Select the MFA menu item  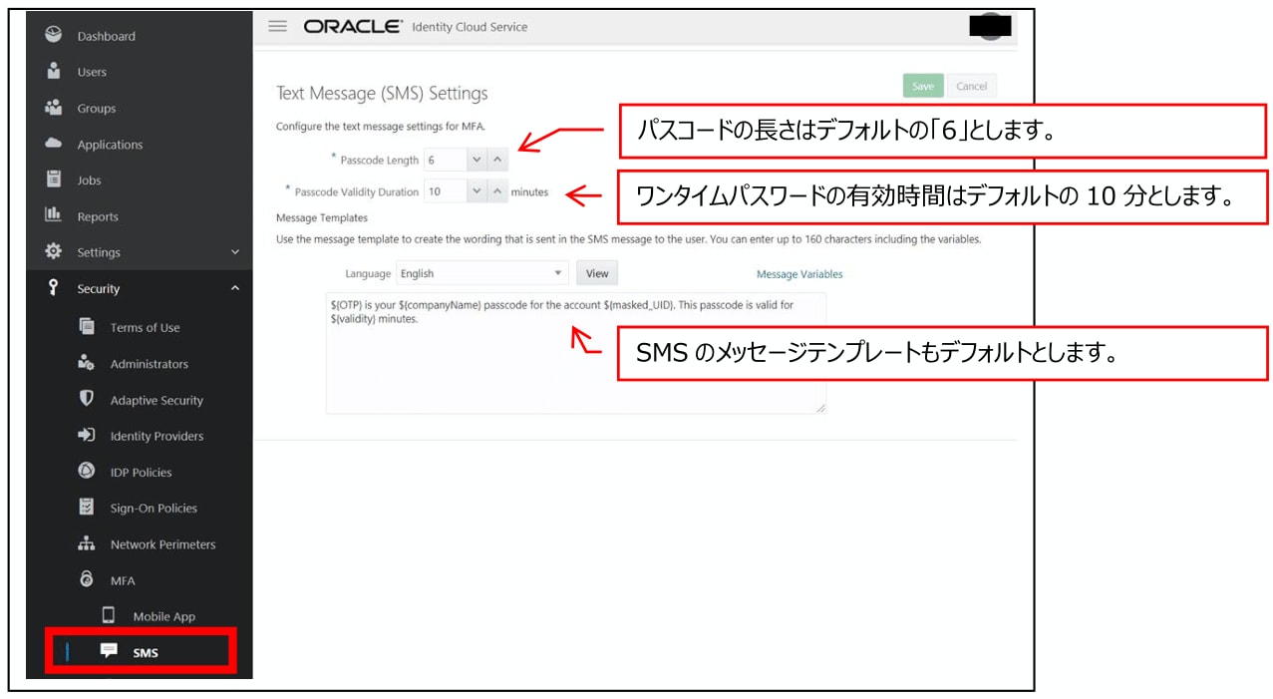click(x=123, y=580)
